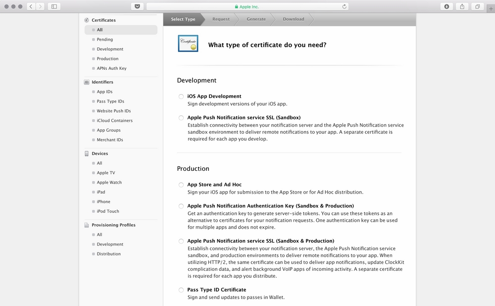Select the iOS App Development radio button
The image size is (495, 306).
(x=181, y=97)
